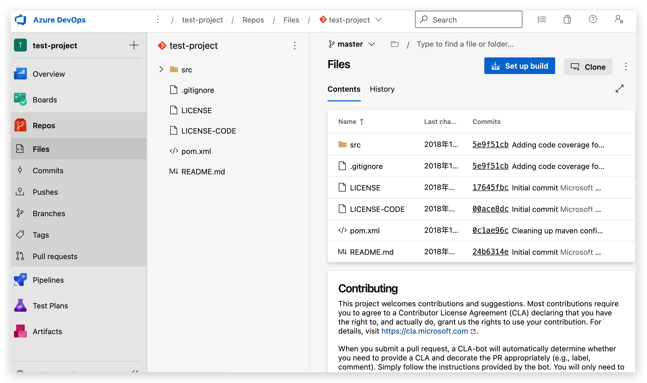Open commit 5e9f51cb in .gitignore row
This screenshot has width=647, height=383.
pyautogui.click(x=490, y=166)
